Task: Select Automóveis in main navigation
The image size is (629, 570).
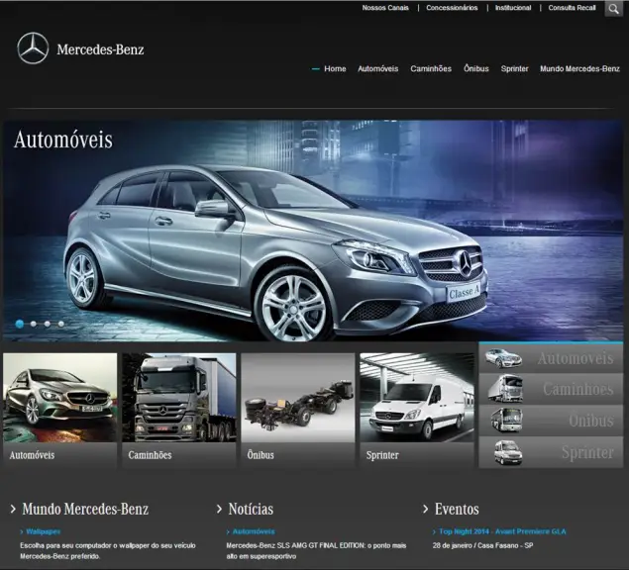Action: point(377,69)
